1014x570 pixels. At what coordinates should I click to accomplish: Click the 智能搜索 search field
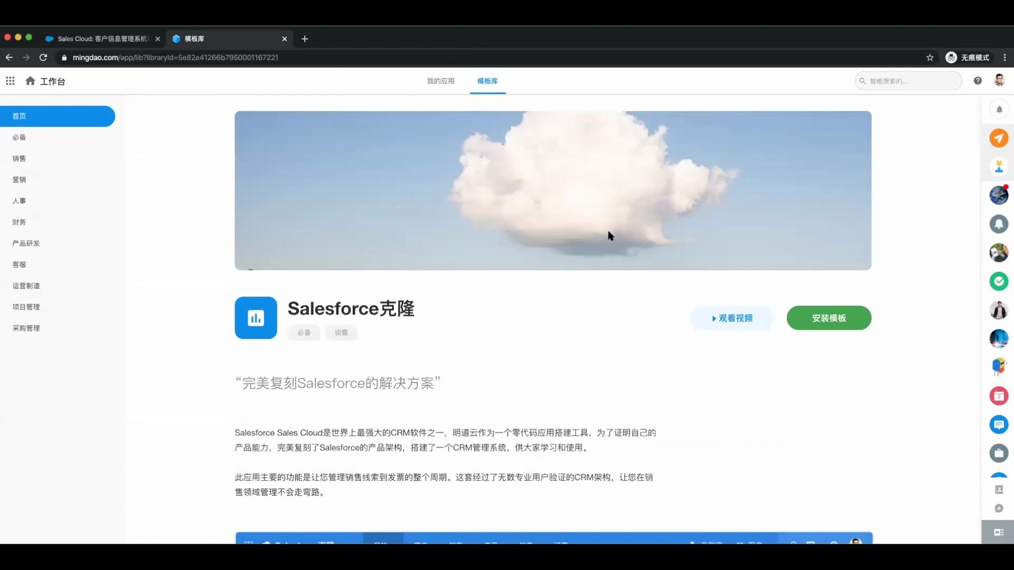coord(908,81)
